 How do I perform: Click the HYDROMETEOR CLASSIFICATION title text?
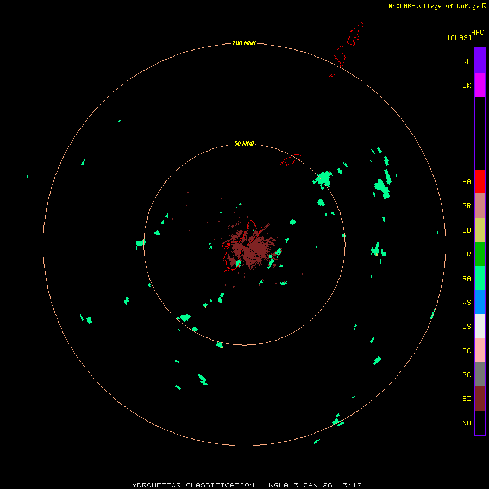[x=191, y=485]
